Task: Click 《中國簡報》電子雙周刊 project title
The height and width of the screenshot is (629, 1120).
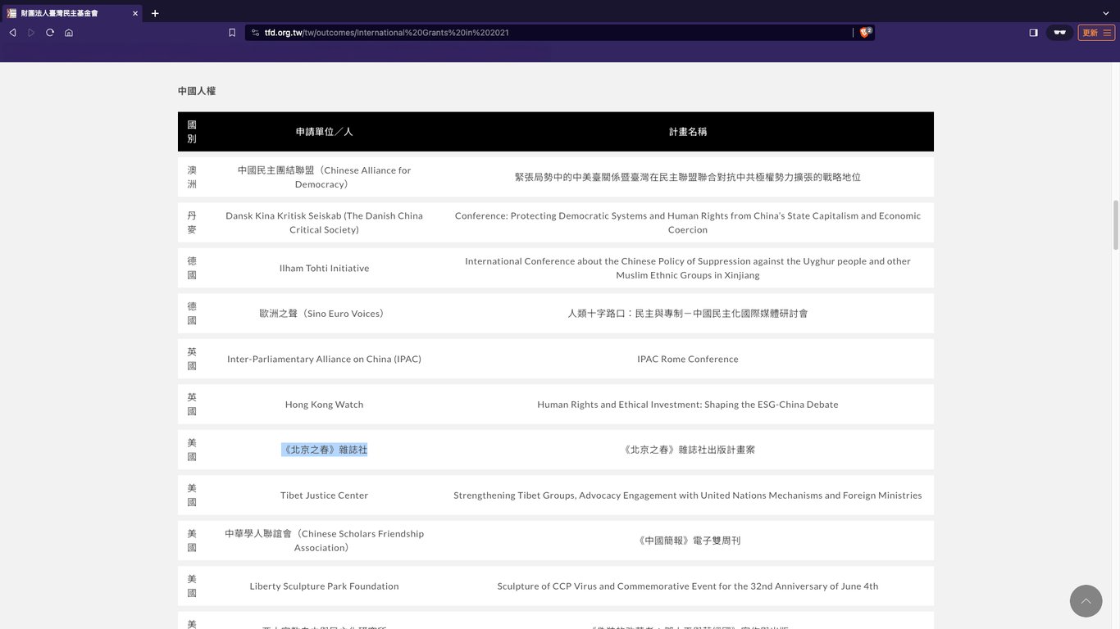Action: click(688, 541)
